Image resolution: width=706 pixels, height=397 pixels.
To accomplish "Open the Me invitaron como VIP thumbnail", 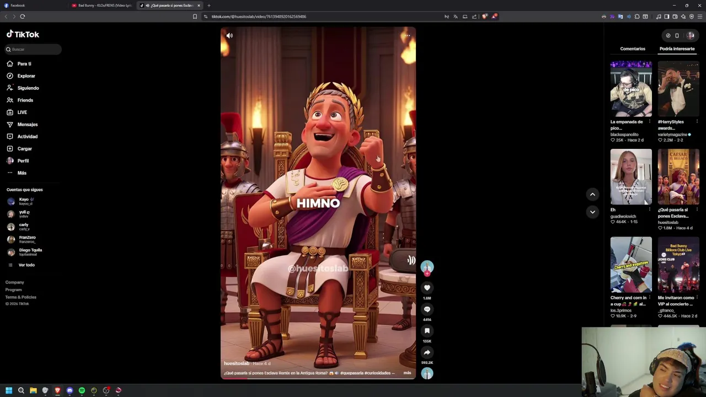I will pyautogui.click(x=678, y=265).
